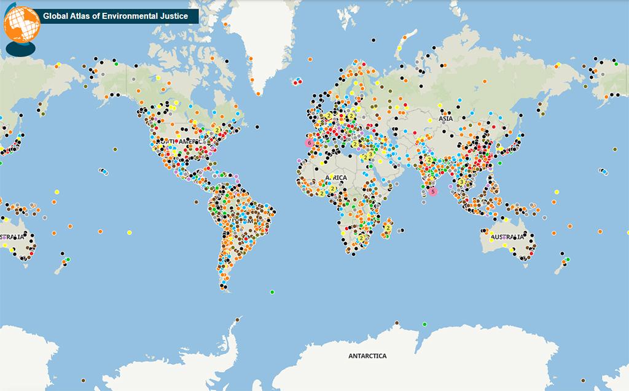The image size is (629, 391).
Task: Click the orange marker at Greenland's southern tip
Action: (259, 94)
